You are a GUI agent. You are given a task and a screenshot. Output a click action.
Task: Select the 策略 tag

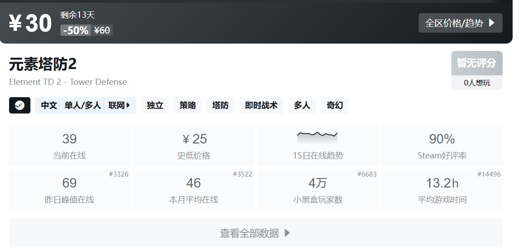188,105
